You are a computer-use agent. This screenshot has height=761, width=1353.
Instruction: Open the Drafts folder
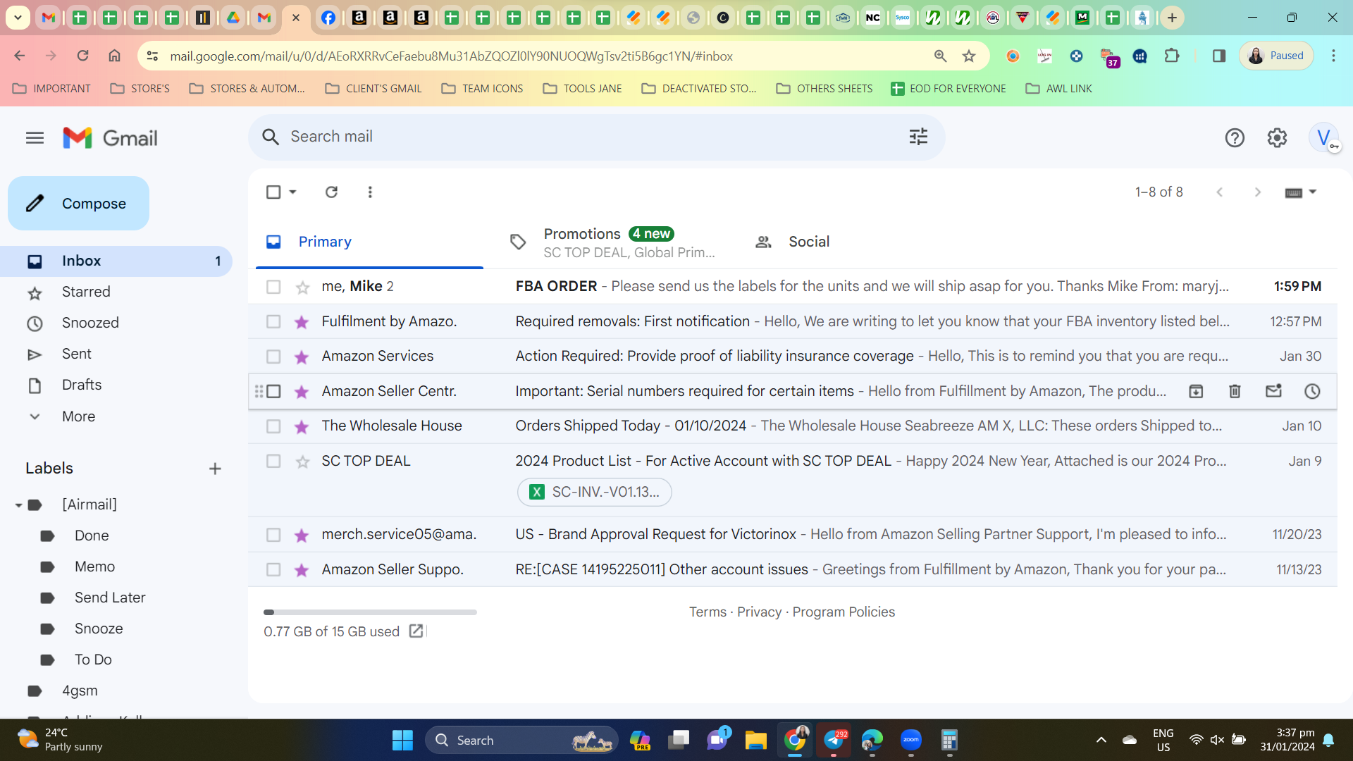[82, 385]
